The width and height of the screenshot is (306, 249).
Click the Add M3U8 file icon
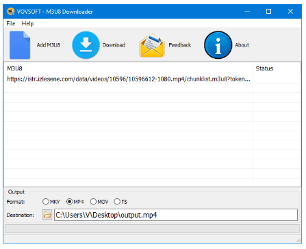20,45
